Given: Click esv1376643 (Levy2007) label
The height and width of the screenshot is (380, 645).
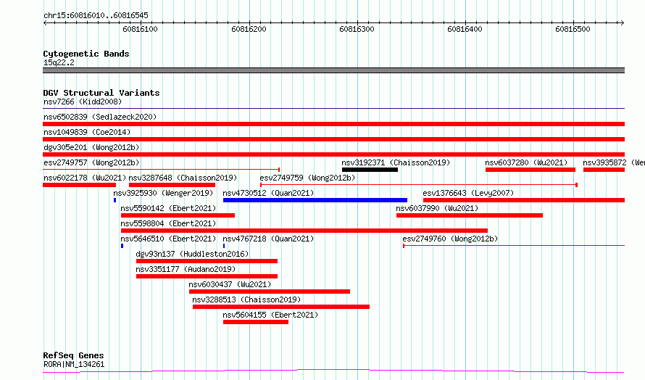Looking at the screenshot, I should 468,193.
